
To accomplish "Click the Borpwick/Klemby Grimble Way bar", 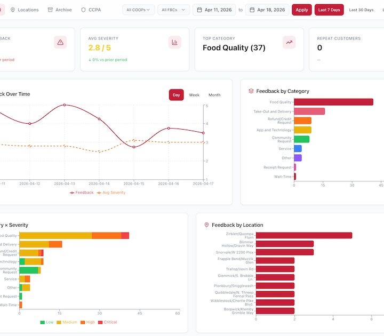I will pos(275,311).
